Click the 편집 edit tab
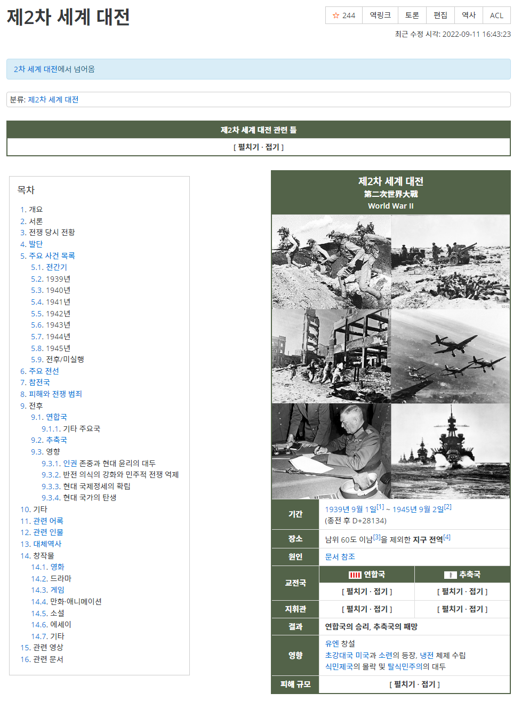 (440, 15)
